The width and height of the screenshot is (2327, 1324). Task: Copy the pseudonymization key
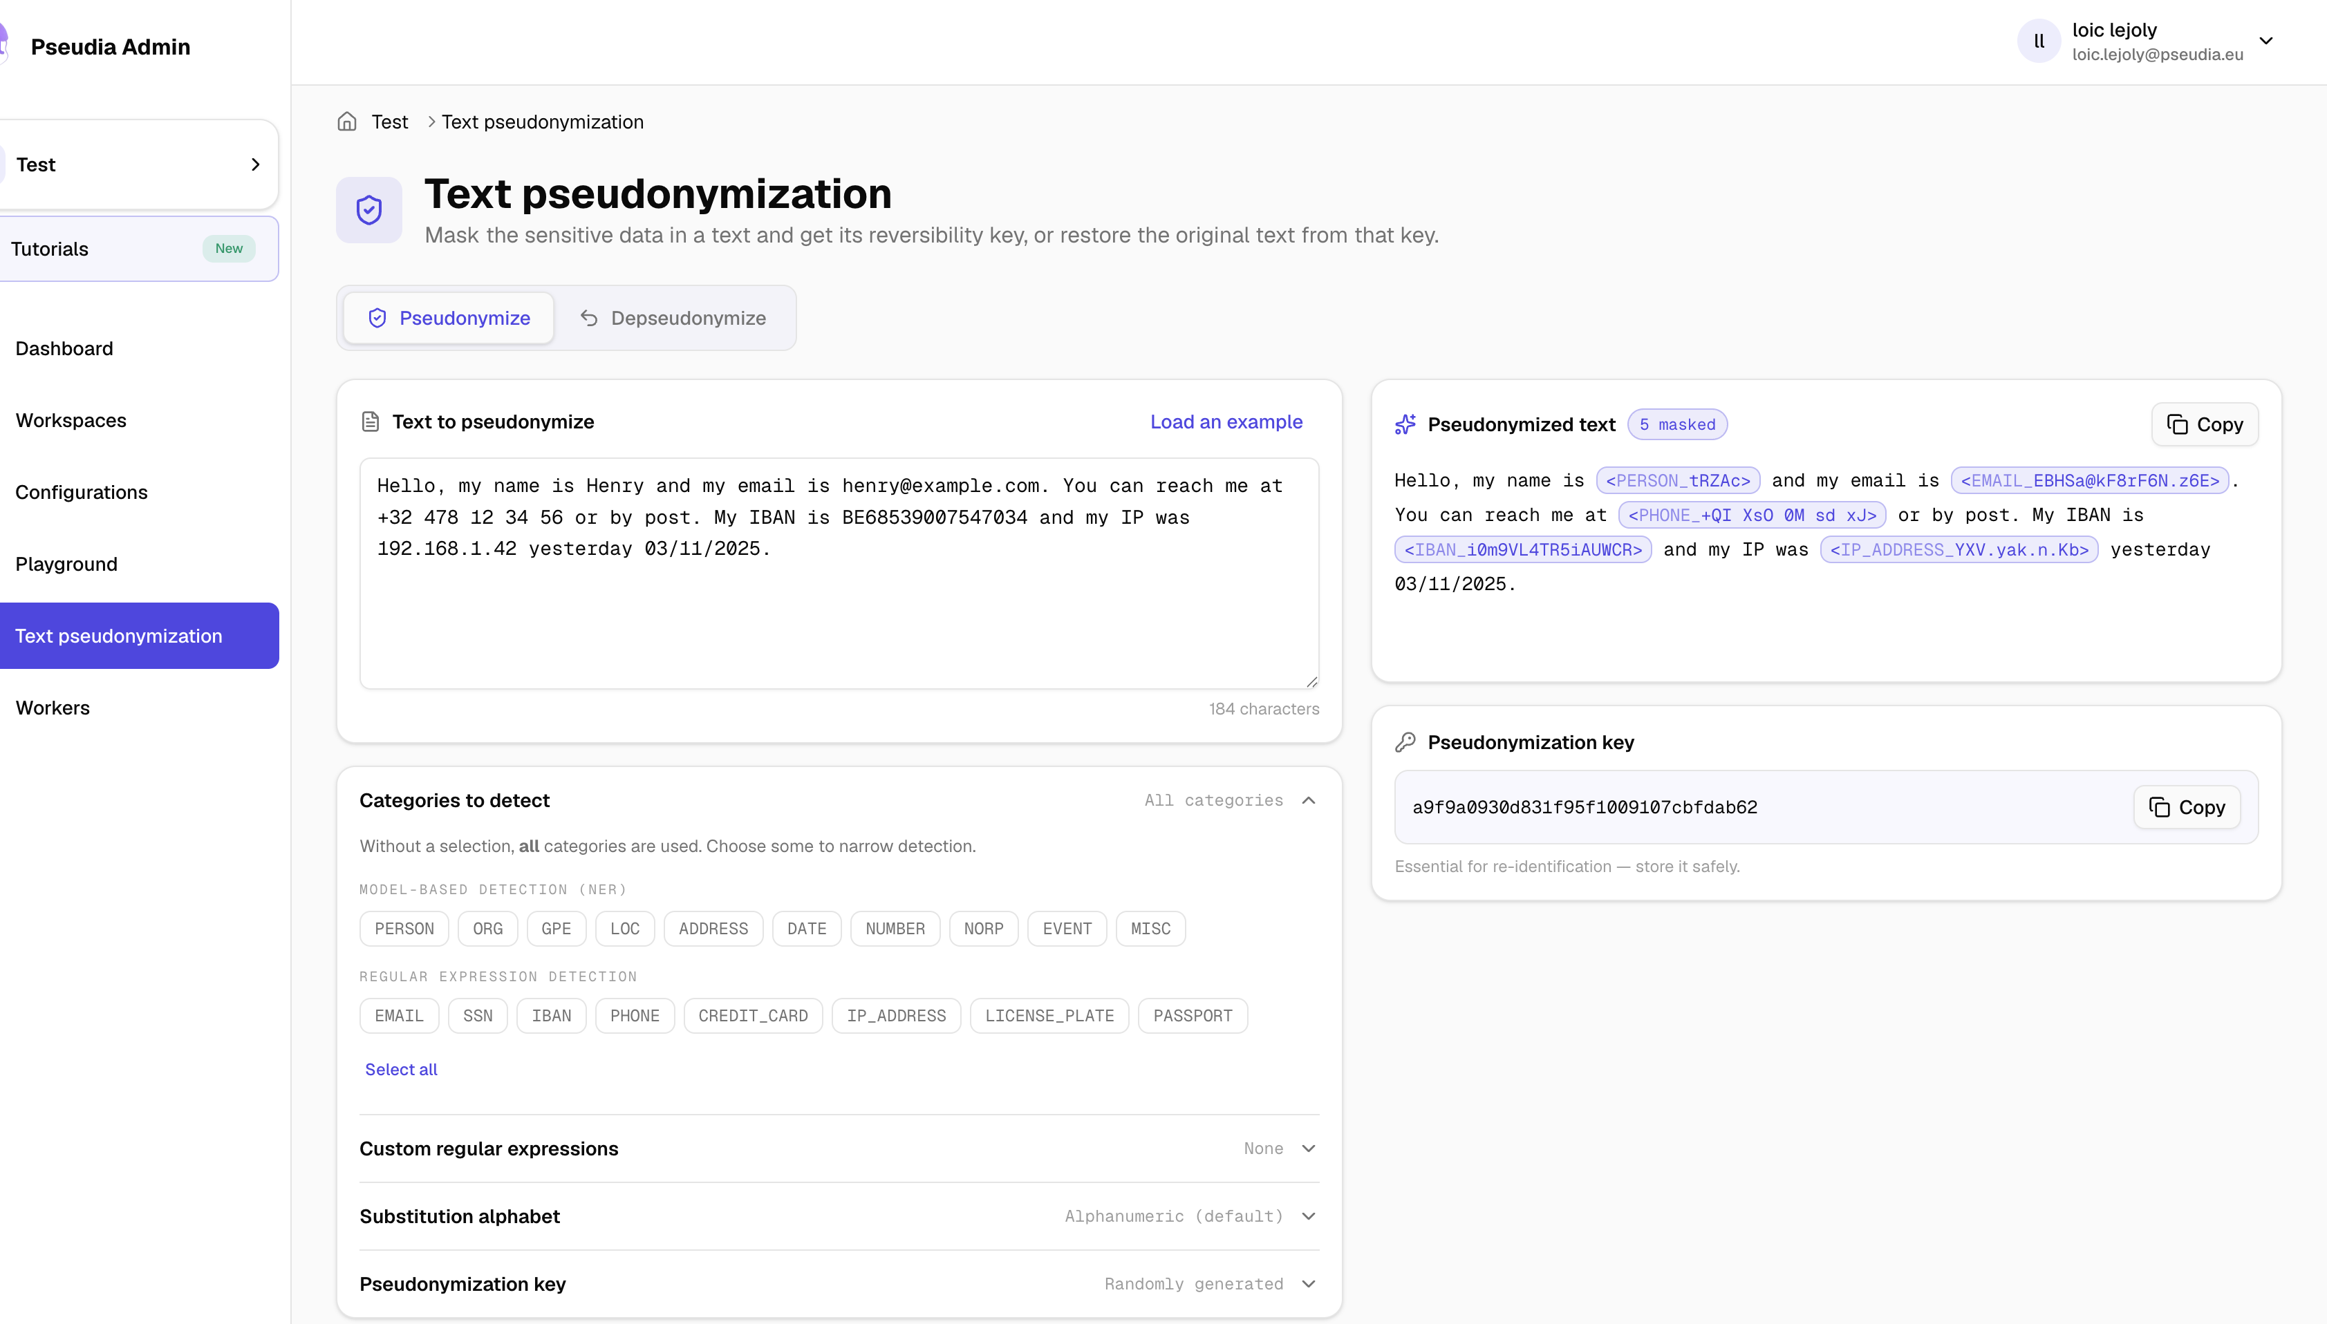(2186, 808)
